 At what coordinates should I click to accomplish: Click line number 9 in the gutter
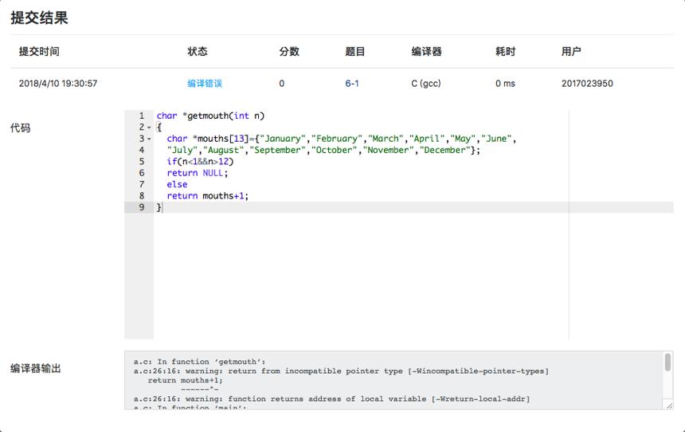(x=142, y=207)
